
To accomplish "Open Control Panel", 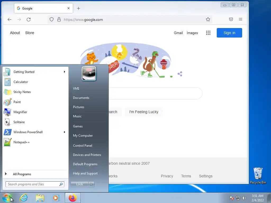I will coord(83,146).
